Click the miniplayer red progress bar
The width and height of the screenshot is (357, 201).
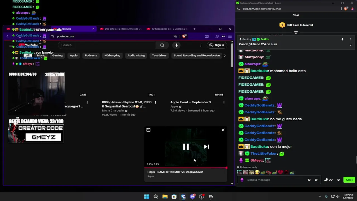[x=186, y=168]
